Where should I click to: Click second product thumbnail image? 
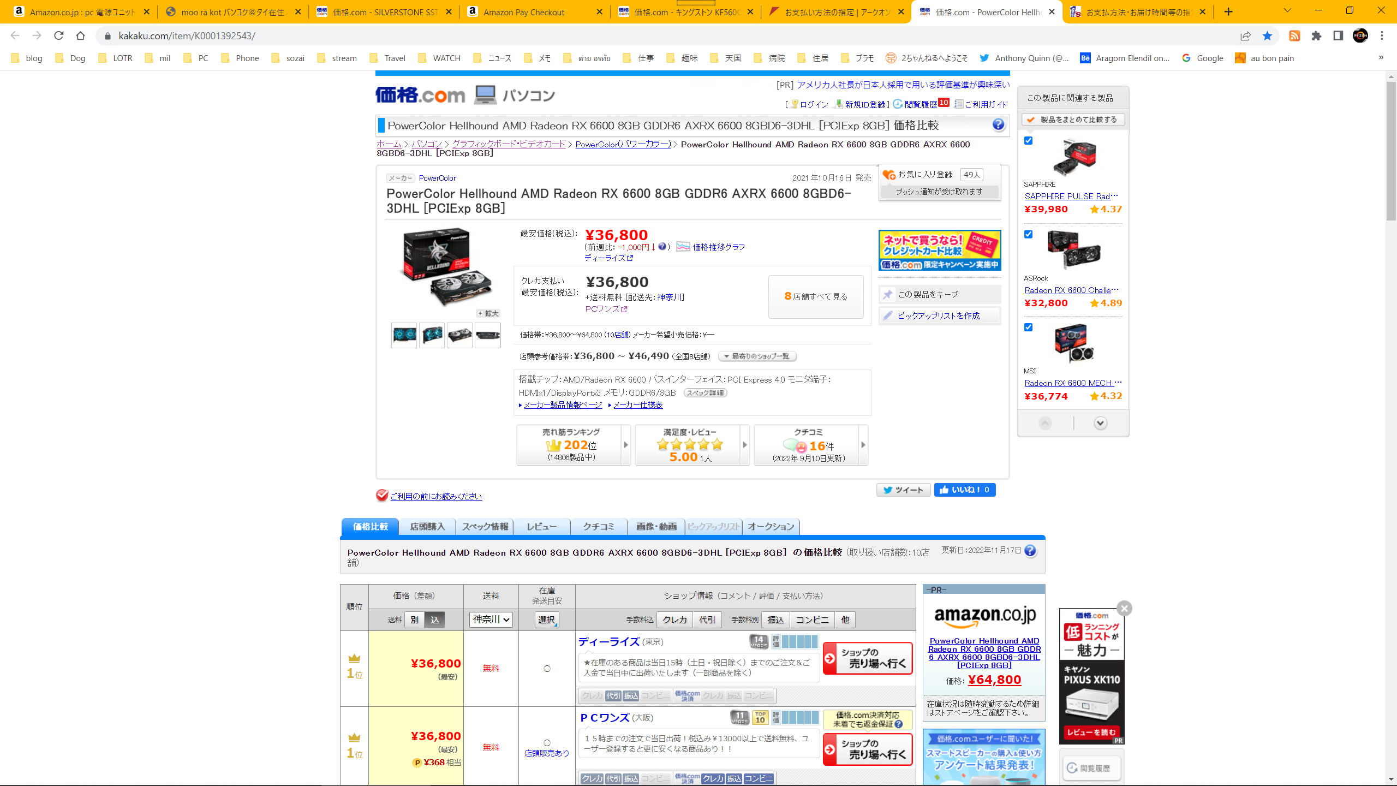(x=432, y=335)
